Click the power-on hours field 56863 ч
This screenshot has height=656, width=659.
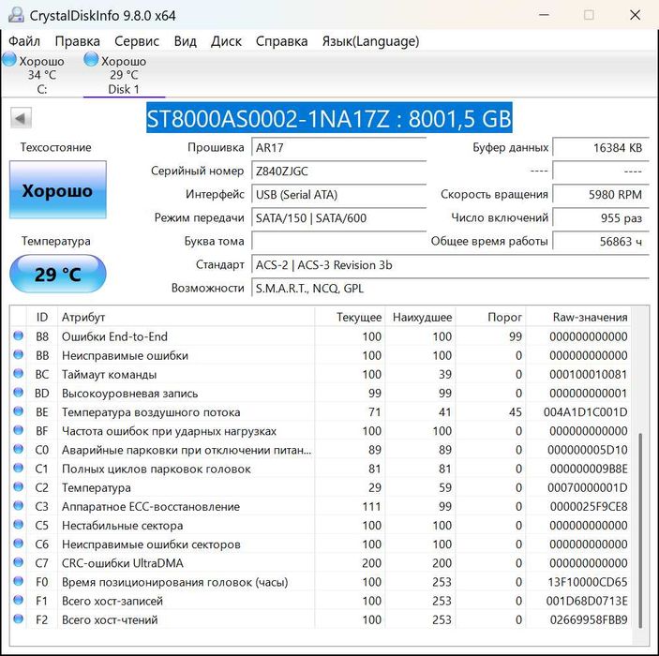tap(601, 241)
